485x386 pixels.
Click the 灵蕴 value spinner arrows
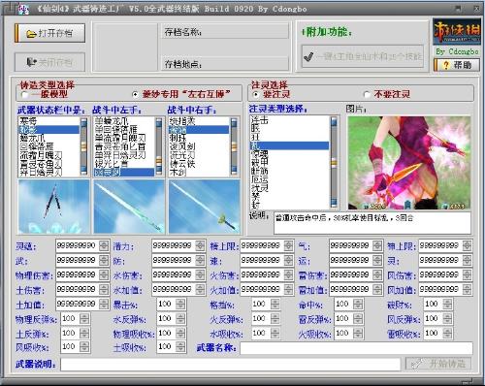104,246
